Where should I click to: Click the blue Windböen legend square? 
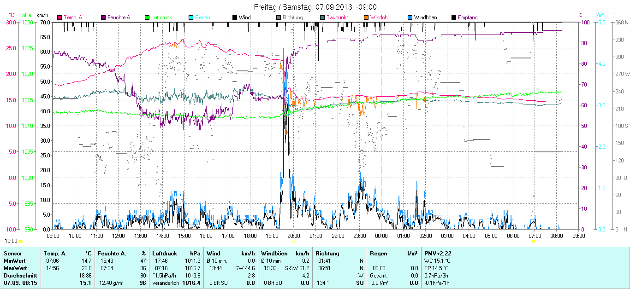(410, 17)
